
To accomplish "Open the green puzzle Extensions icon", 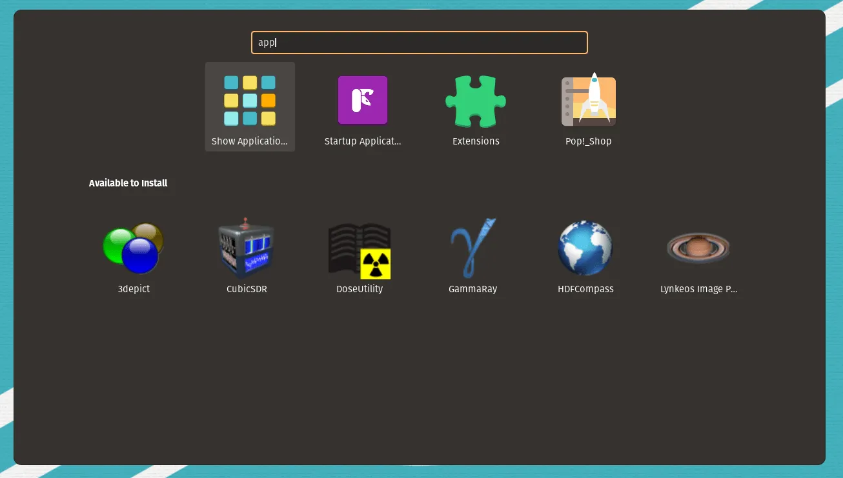I will coord(476,101).
